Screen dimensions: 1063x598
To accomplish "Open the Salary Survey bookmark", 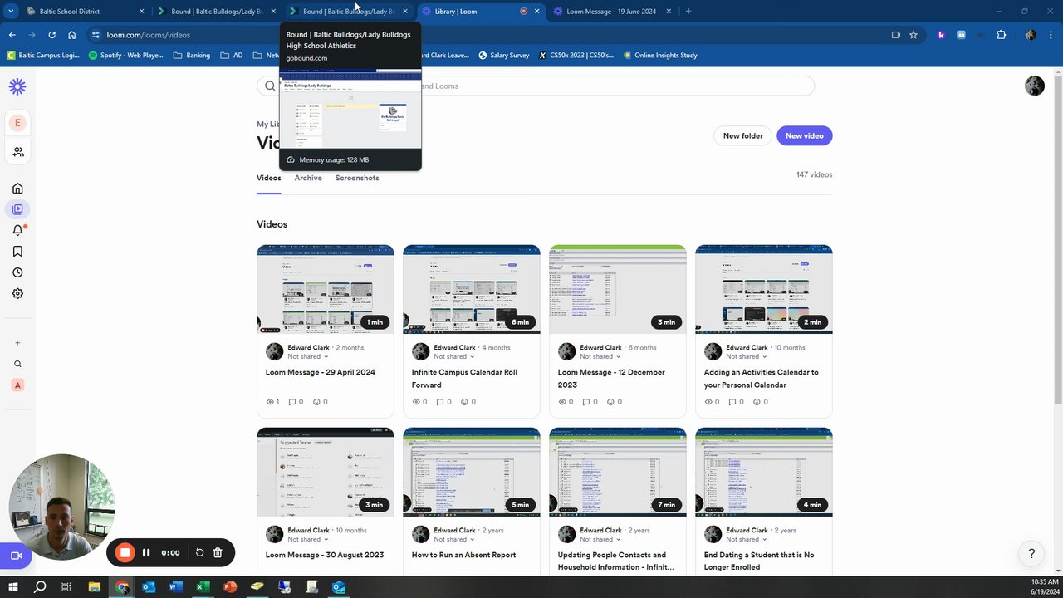I will [504, 56].
